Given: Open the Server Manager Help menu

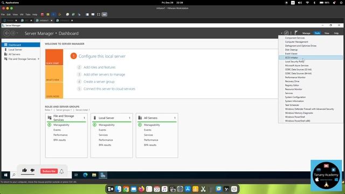Looking at the screenshot, I should [336, 33].
